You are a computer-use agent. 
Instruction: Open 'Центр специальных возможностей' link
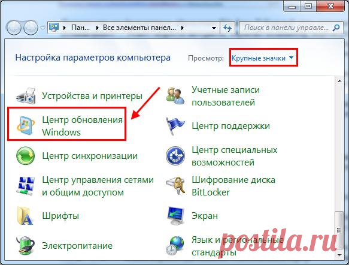pos(235,156)
